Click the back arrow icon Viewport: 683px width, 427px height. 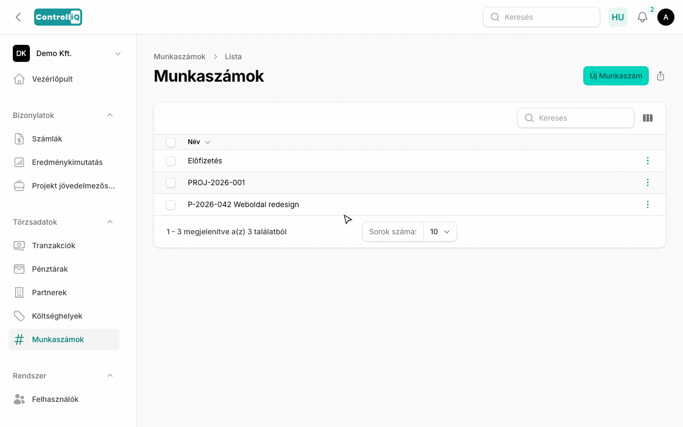tap(18, 17)
